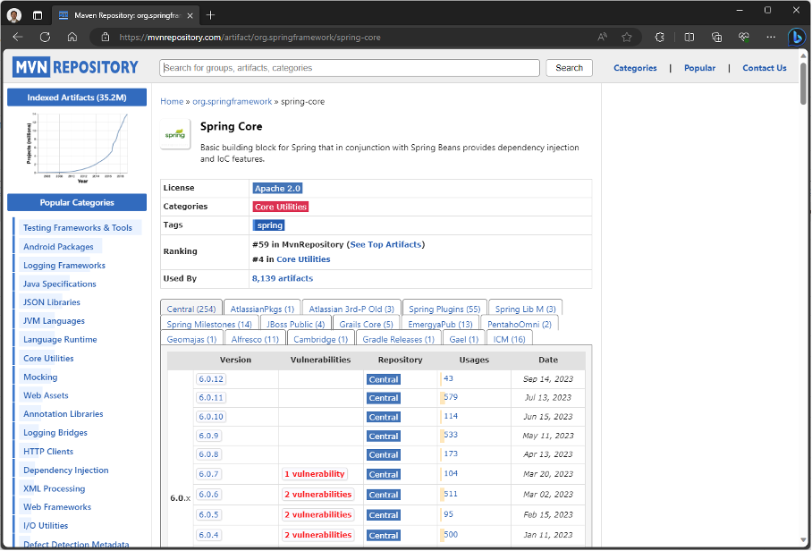Click the indexed artifacts growth chart
The image size is (812, 551).
tap(77, 147)
